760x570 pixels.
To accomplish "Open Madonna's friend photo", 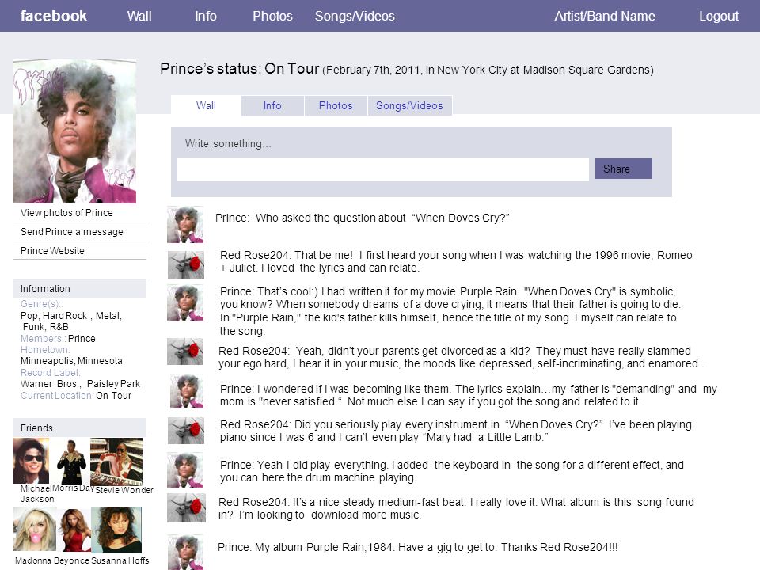I will [x=34, y=530].
